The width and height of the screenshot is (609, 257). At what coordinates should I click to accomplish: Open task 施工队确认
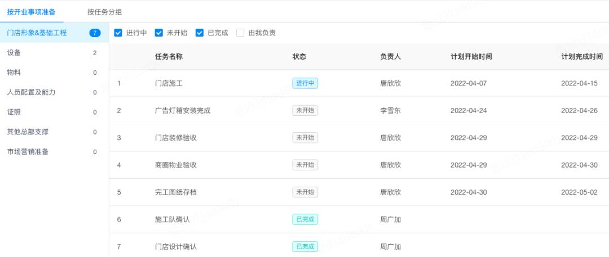172,219
